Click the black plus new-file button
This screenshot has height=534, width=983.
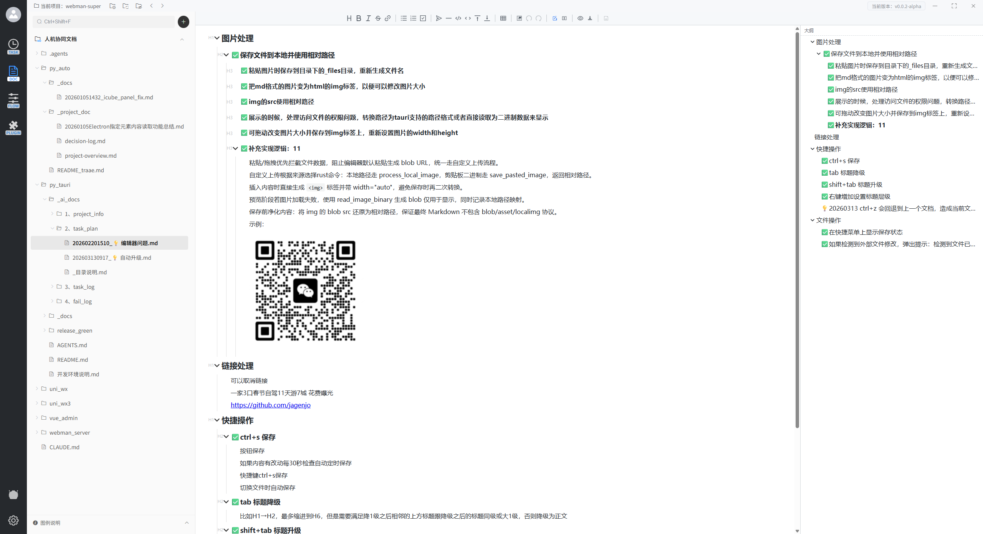coord(184,21)
